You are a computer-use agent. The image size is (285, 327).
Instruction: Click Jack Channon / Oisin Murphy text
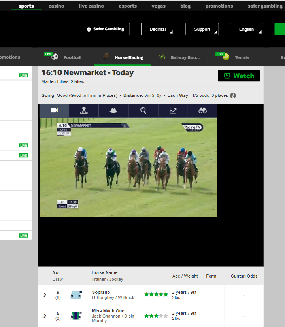coord(113,318)
